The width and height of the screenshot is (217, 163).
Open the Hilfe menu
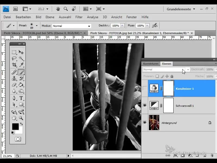[145, 17]
